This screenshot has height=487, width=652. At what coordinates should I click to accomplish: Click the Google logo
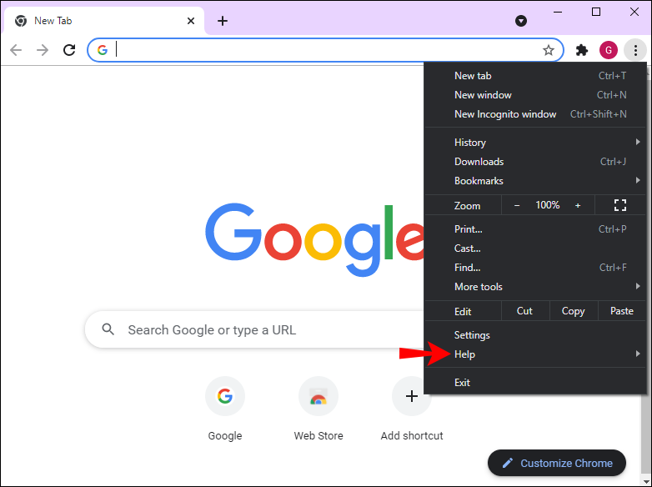pos(315,239)
